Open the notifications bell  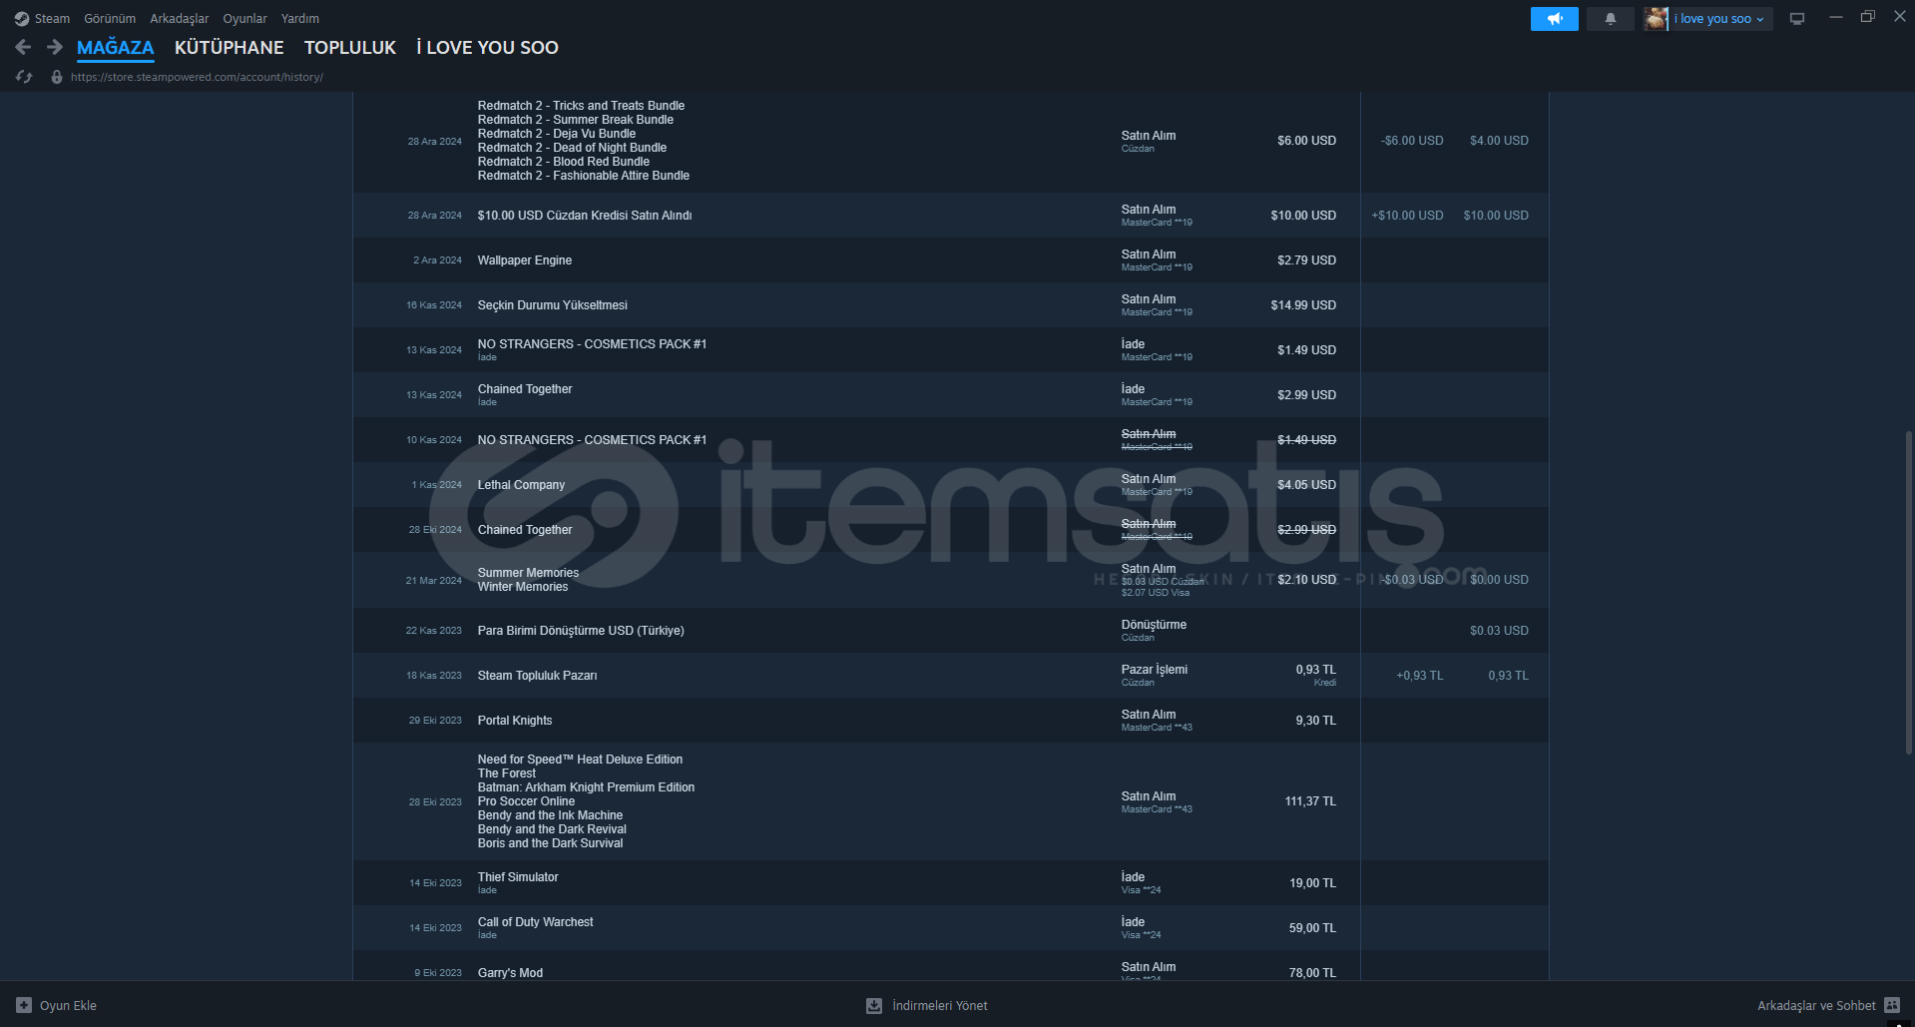pos(1610,19)
